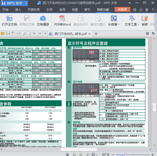Click the 未登录 login button
157x156 pixels.
click(x=122, y=9)
